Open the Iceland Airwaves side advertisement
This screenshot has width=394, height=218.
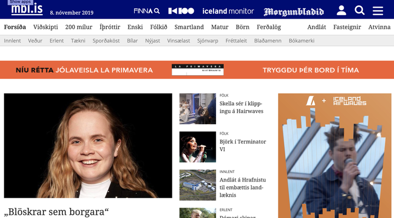(334, 156)
